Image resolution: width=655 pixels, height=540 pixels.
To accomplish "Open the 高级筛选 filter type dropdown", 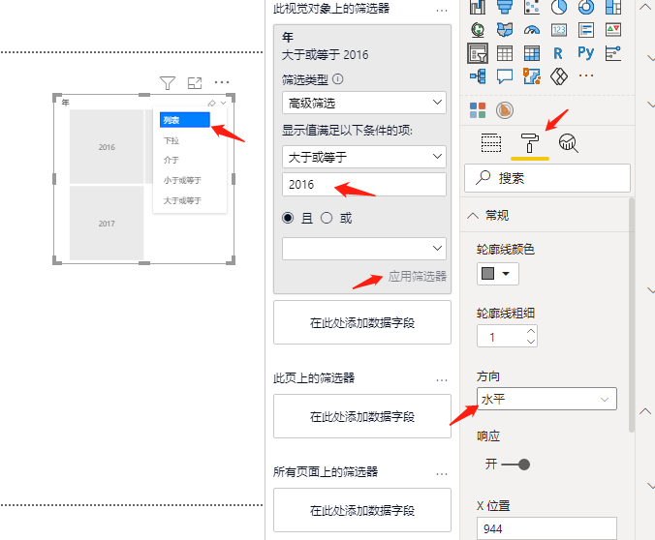I will (364, 103).
